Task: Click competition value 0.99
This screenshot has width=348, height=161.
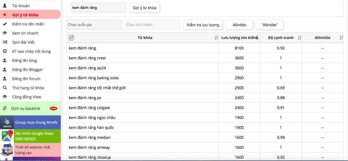Action: click(281, 138)
